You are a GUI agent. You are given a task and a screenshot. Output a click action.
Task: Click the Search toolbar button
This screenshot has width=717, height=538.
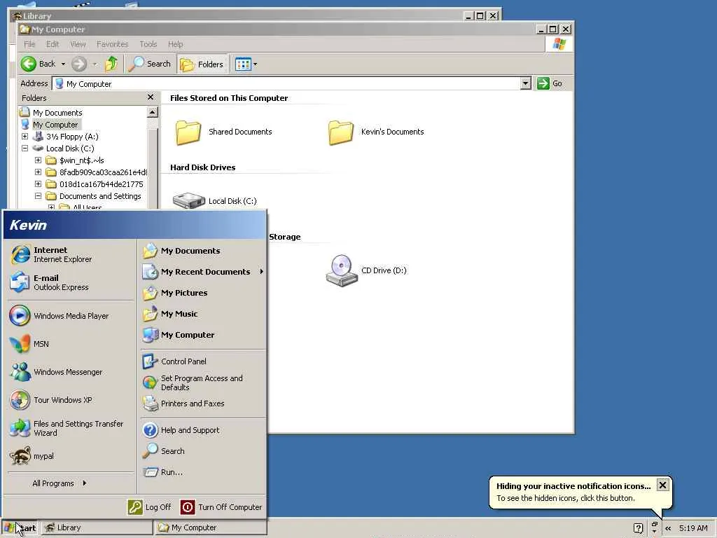click(x=150, y=64)
